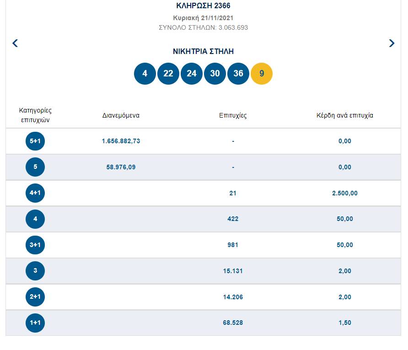This screenshot has width=408, height=350.
Task: Select the 1+1 category badge
Action: pos(35,323)
